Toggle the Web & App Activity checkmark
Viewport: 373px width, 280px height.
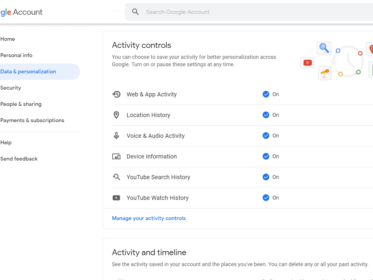pyautogui.click(x=266, y=94)
